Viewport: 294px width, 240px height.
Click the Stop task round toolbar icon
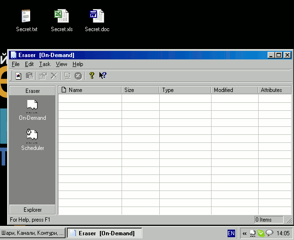click(78, 76)
